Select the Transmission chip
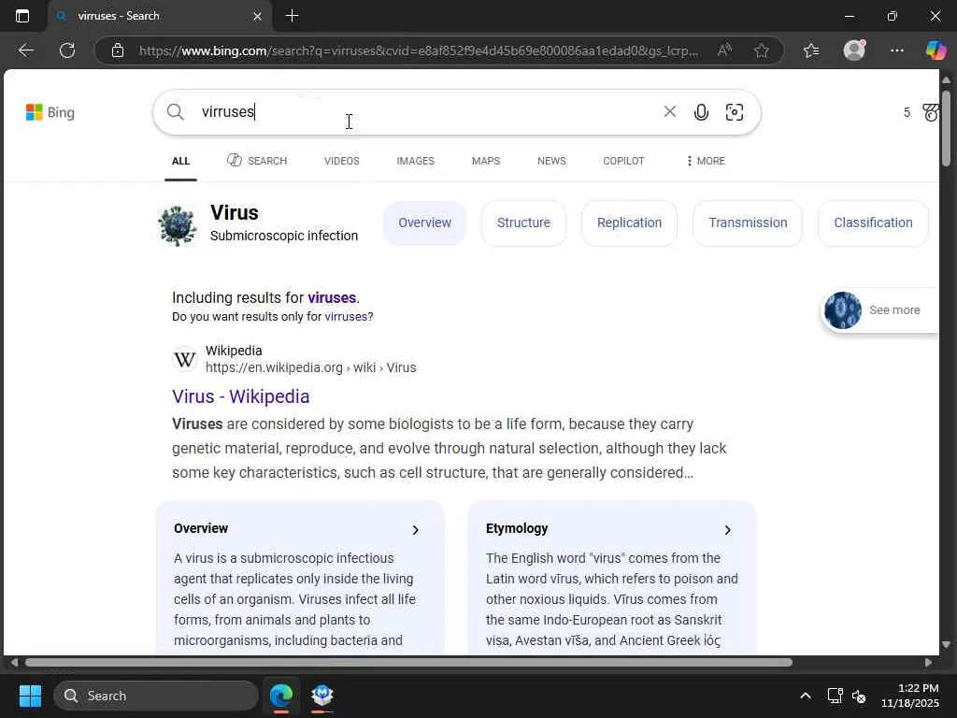 pos(748,223)
